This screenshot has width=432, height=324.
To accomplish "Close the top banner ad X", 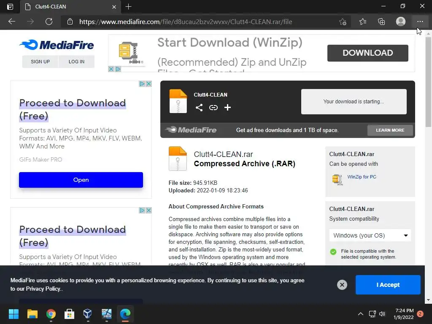I will (x=111, y=69).
